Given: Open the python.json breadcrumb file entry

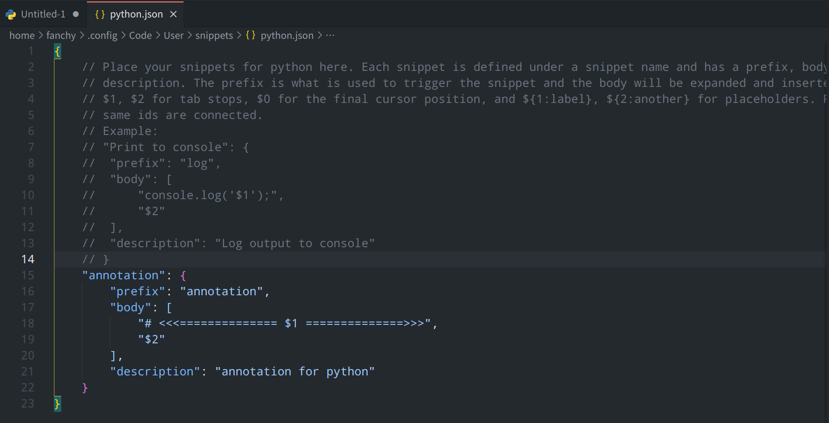Looking at the screenshot, I should [287, 35].
